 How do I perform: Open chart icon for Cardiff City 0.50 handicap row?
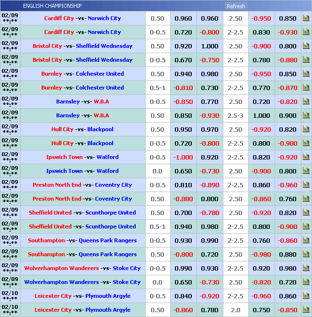coord(306,19)
